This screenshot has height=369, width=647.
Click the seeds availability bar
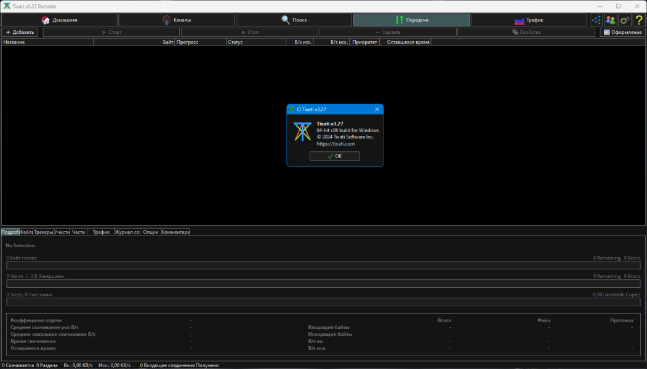point(324,302)
